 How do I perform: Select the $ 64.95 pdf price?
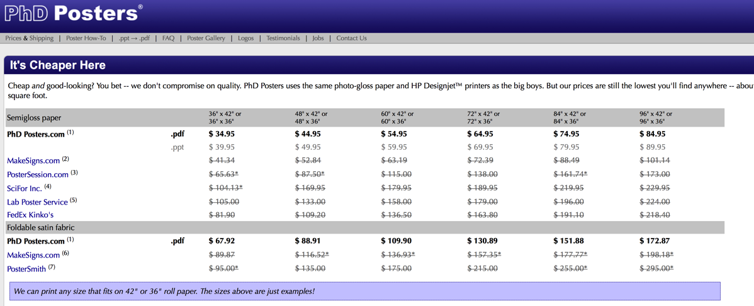pyautogui.click(x=480, y=134)
